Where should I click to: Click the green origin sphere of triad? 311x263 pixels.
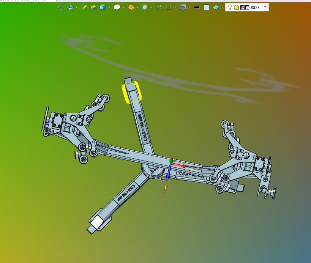point(171,161)
